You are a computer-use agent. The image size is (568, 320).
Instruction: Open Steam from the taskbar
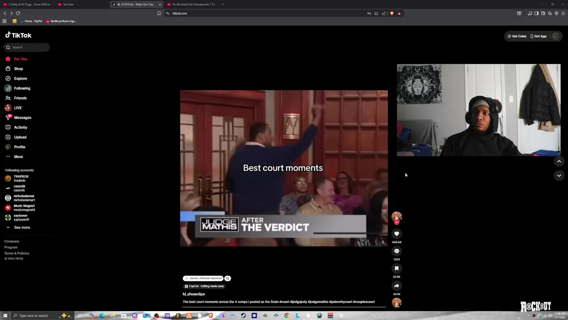pyautogui.click(x=243, y=316)
